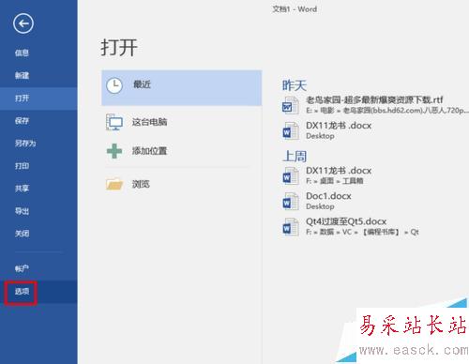Open Doc1.docx recent document
This screenshot has height=364, width=469.
click(328, 196)
